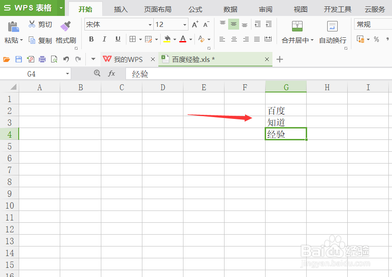392x277 pixels.
Task: Toggle middle vertical alignment
Action: pos(234,24)
